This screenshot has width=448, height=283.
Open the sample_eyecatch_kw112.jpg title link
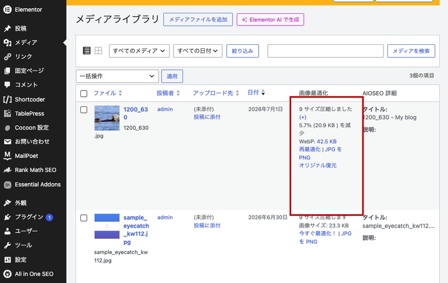136,230
